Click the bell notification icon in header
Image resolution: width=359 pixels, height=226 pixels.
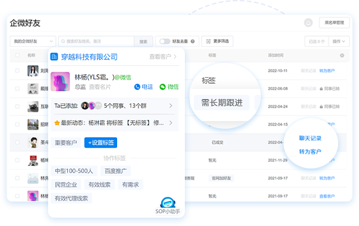(308, 23)
